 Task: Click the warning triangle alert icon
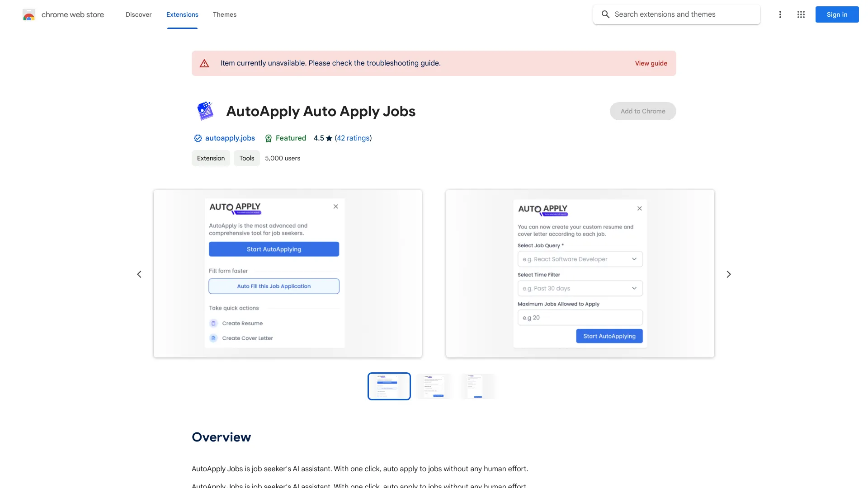click(204, 62)
